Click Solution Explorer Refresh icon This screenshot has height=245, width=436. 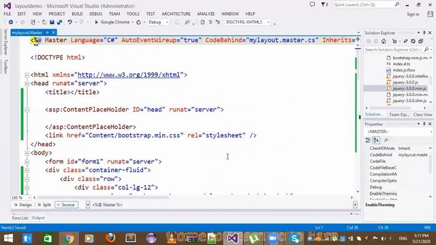click(414, 41)
